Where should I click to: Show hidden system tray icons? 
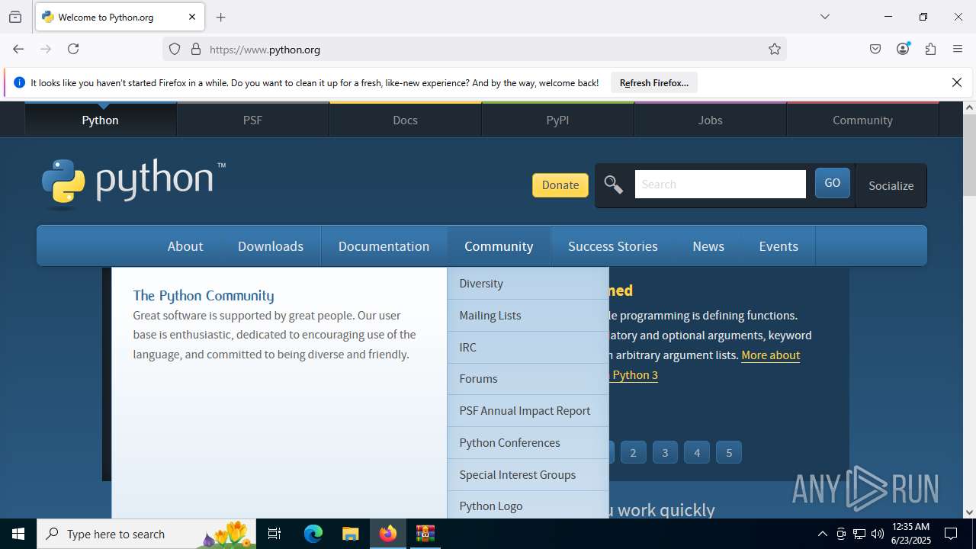pos(822,534)
